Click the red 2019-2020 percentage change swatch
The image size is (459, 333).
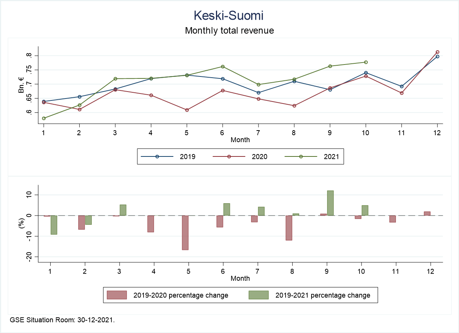click(117, 296)
